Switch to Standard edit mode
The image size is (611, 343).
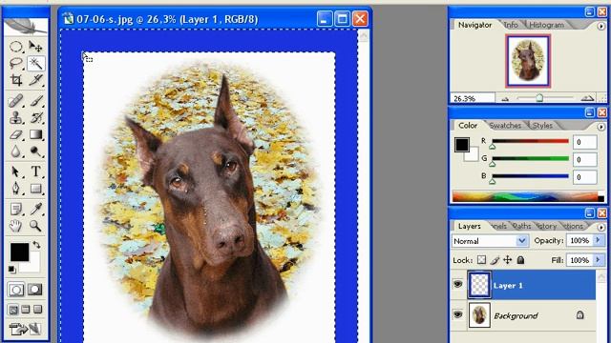point(16,290)
